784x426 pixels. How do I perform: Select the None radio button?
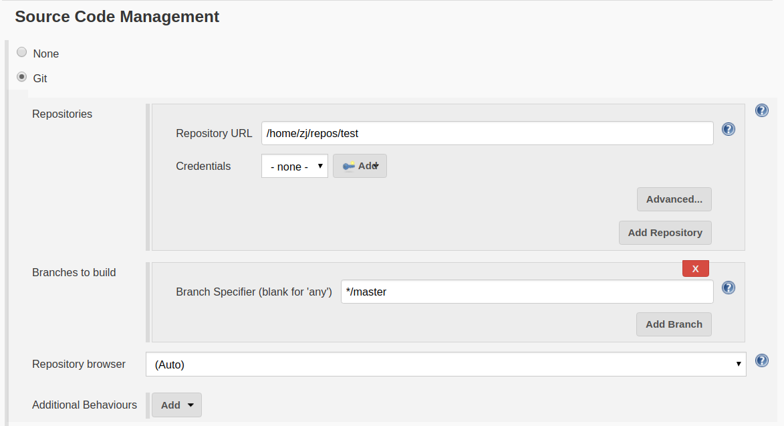(22, 52)
